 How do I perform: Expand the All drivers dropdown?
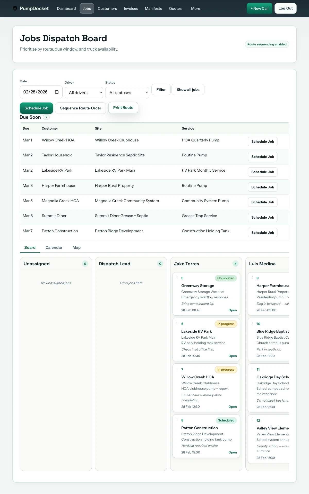click(84, 93)
